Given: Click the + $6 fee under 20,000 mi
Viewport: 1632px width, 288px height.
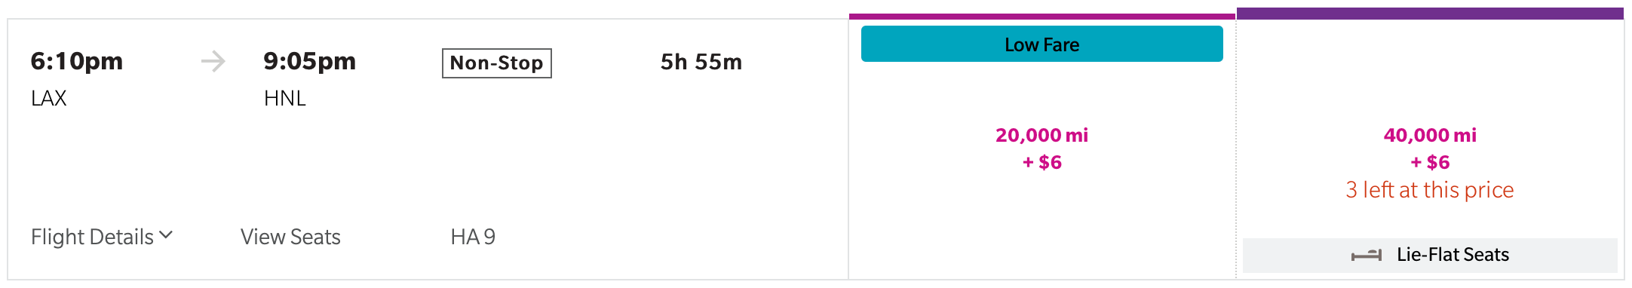Looking at the screenshot, I should tap(1041, 162).
